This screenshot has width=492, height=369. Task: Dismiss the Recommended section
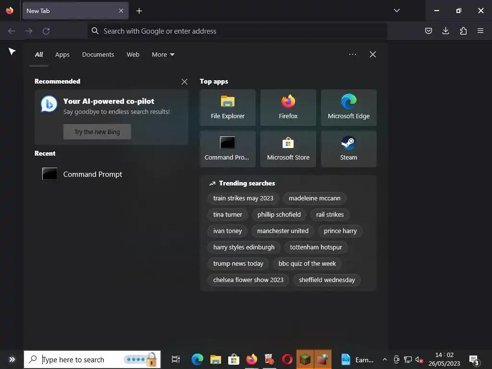pos(184,82)
